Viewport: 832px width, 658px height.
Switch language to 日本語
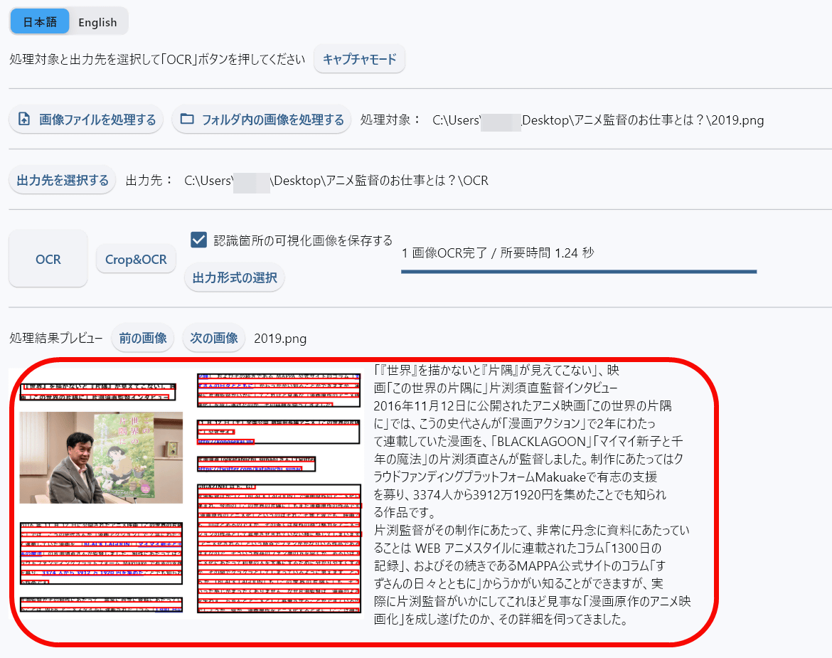(40, 22)
